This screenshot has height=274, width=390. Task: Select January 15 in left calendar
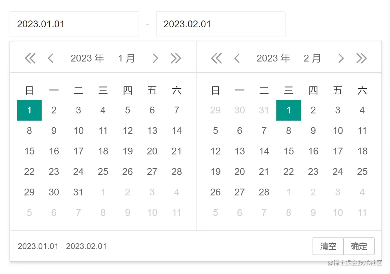(x=29, y=151)
